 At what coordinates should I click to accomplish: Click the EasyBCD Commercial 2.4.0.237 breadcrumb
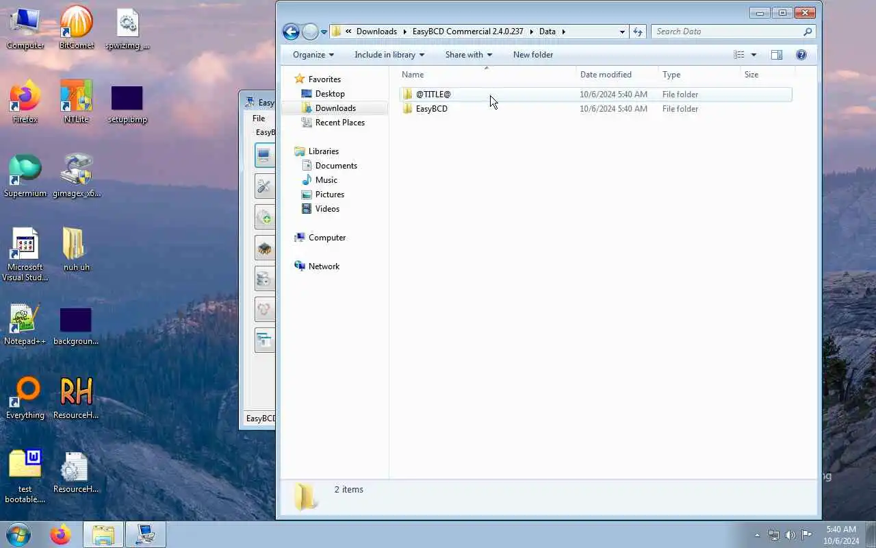pyautogui.click(x=467, y=32)
